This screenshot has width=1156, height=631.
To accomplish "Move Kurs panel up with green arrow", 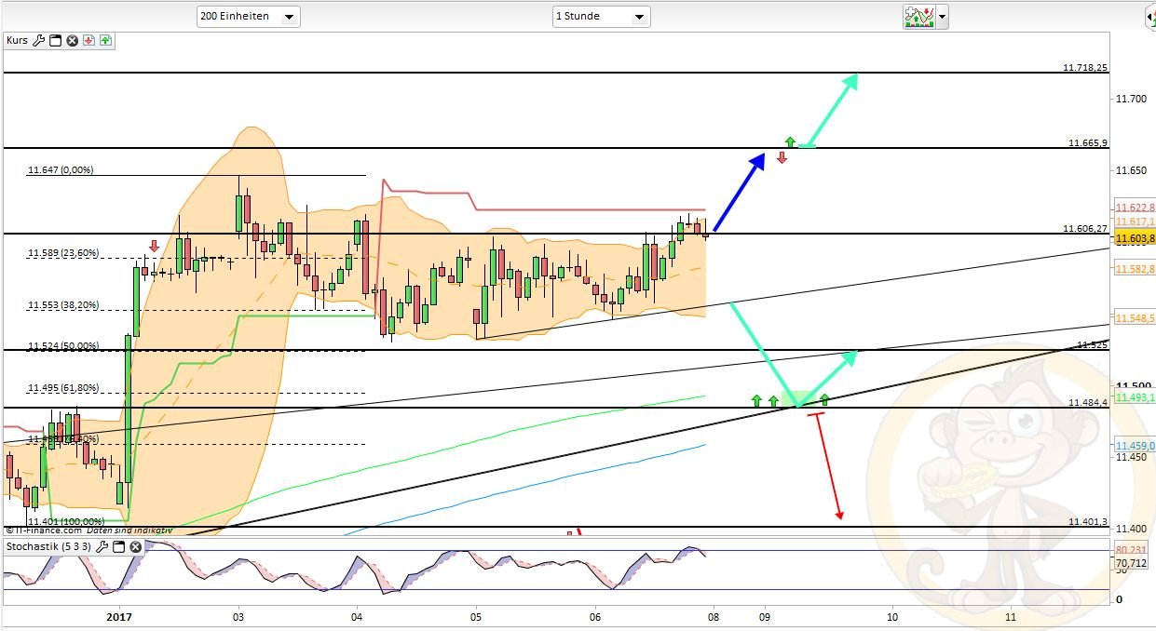I will [105, 40].
